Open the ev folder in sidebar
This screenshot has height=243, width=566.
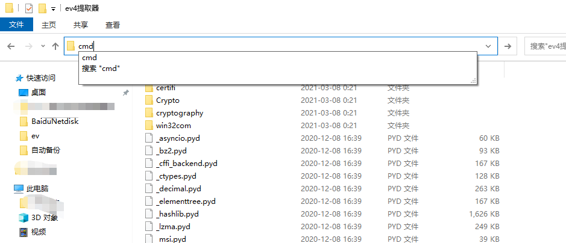pyautogui.click(x=36, y=136)
